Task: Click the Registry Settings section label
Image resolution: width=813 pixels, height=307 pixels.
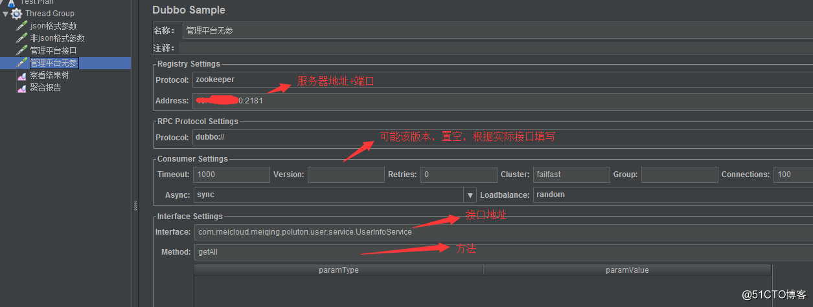Action: 189,64
